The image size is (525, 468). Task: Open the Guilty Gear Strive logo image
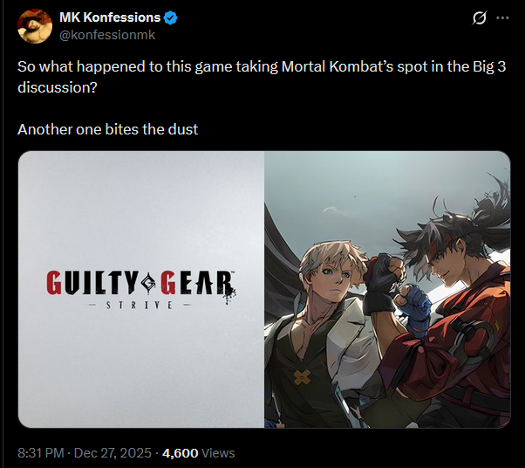point(141,289)
